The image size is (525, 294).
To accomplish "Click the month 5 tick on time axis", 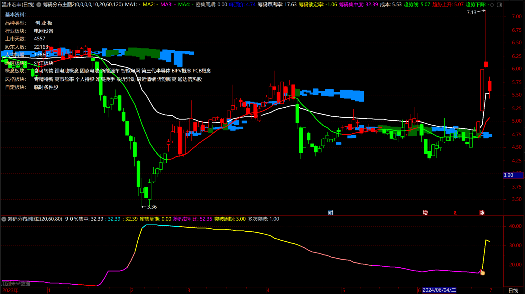I will point(344,290).
